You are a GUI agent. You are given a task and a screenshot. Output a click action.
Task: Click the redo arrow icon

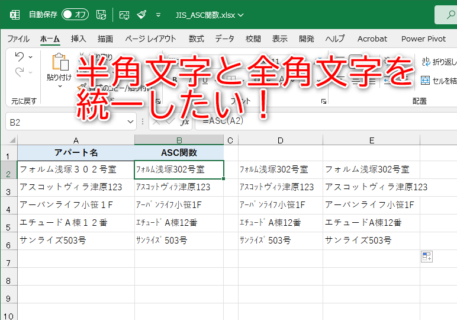(20, 72)
